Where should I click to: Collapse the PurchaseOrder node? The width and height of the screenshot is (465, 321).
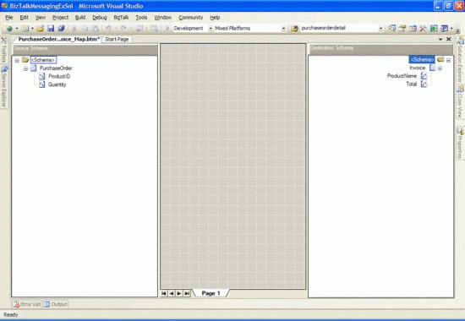tap(25, 68)
